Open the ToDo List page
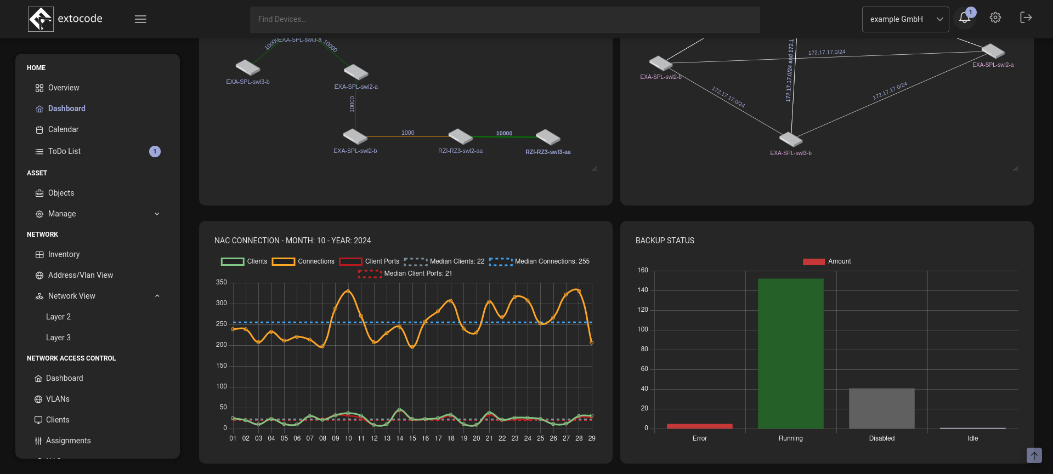1053x474 pixels. click(64, 151)
